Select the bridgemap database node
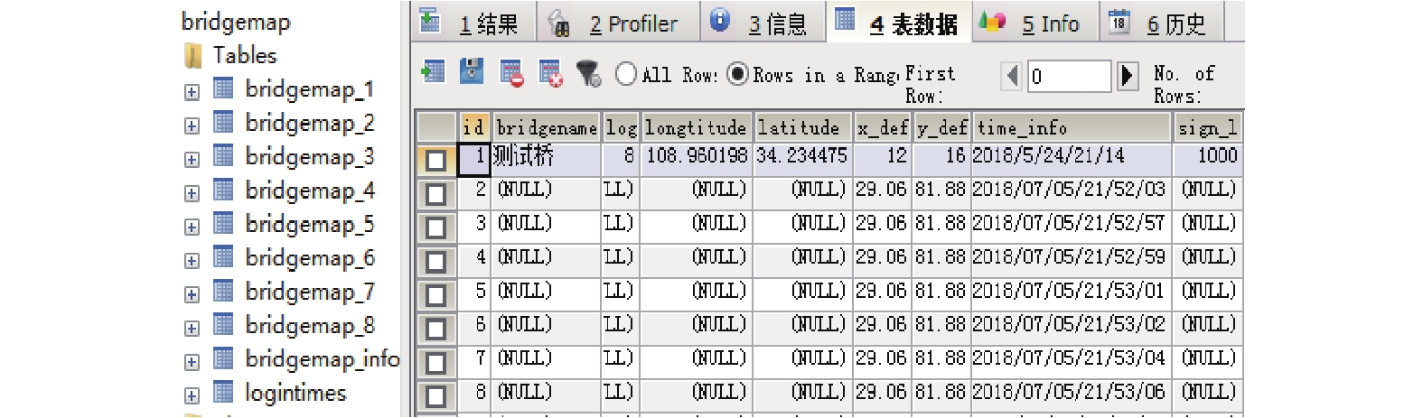Image resolution: width=1423 pixels, height=418 pixels. coord(236,22)
